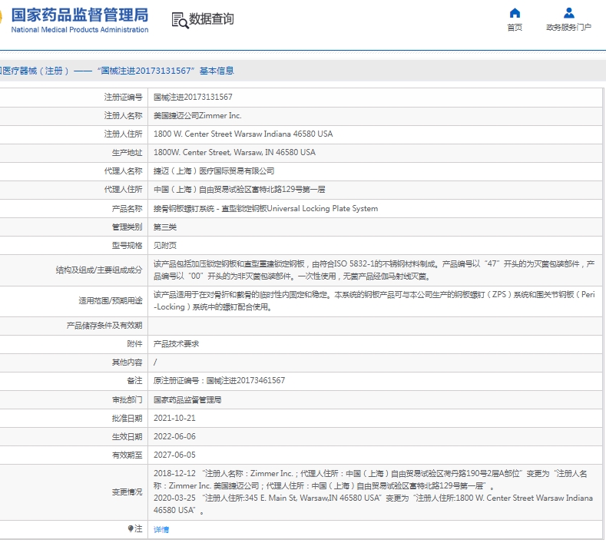Viewport: 606px width, 543px height.
Task: Click the 附件 row label
Action: 134,343
